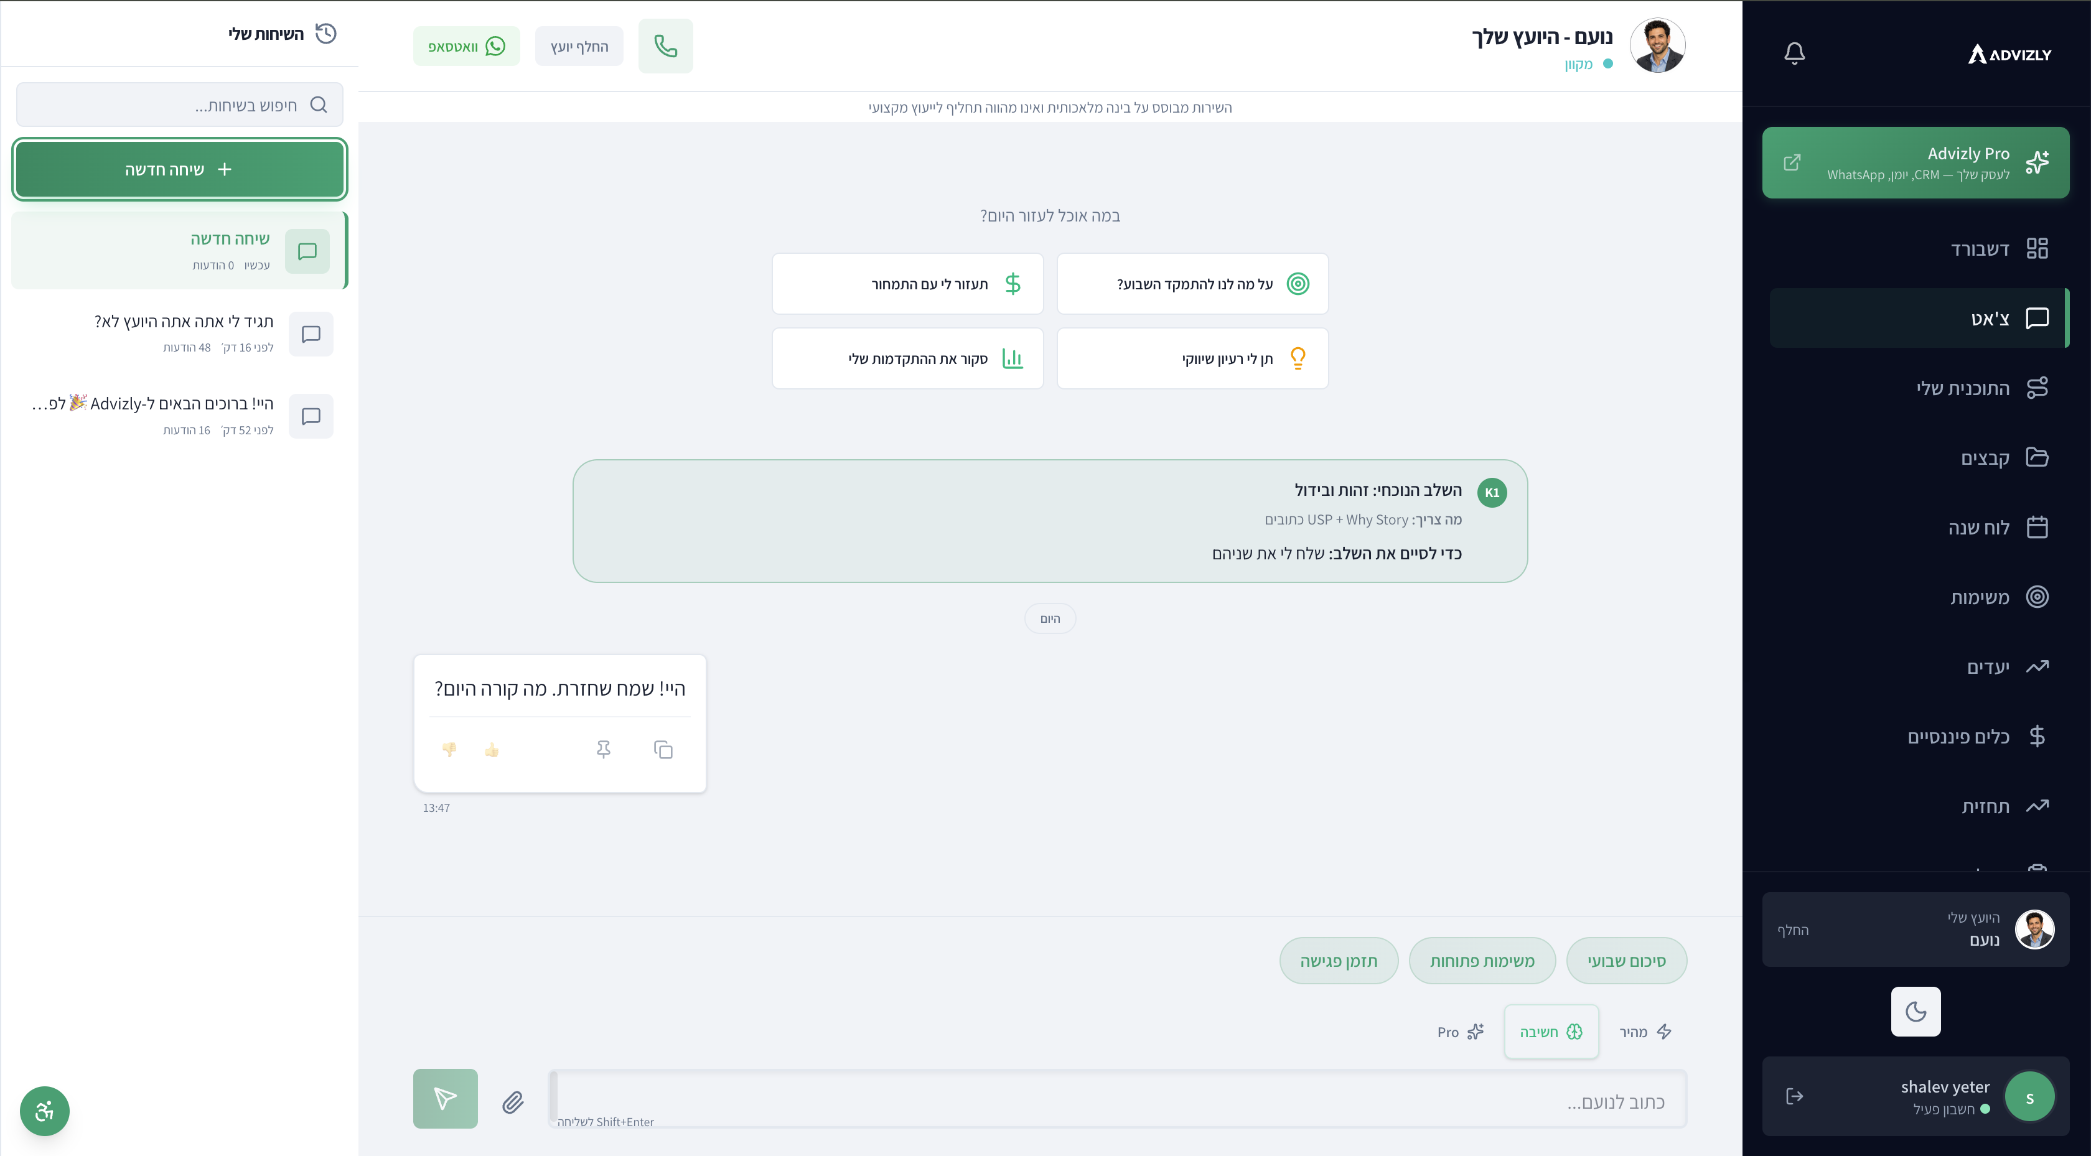Start a new chat with שיחה חדשה button
Image resolution: width=2091 pixels, height=1156 pixels.
coord(180,169)
